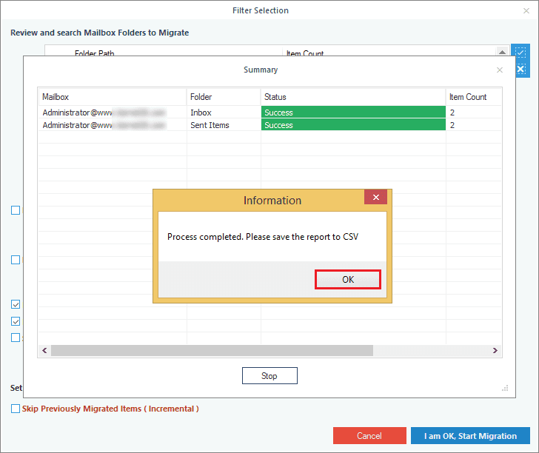Close the Summary window
The height and width of the screenshot is (453, 539).
(500, 70)
